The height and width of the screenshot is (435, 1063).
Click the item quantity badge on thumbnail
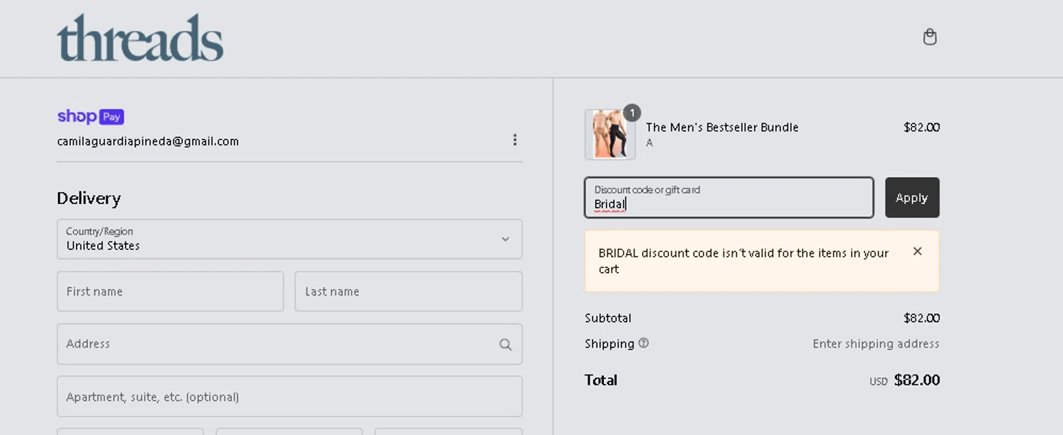tap(631, 113)
